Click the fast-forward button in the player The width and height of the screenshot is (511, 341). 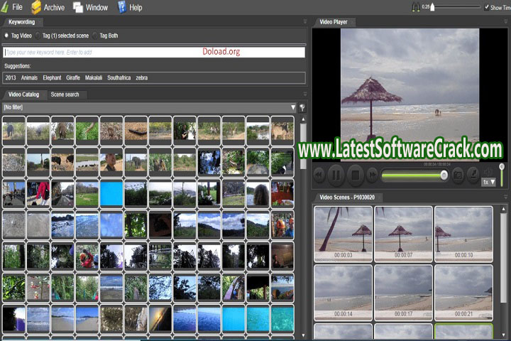[372, 175]
